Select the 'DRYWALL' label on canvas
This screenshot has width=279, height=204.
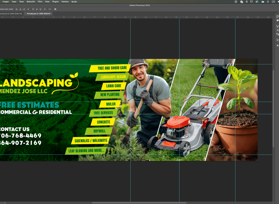click(x=100, y=131)
